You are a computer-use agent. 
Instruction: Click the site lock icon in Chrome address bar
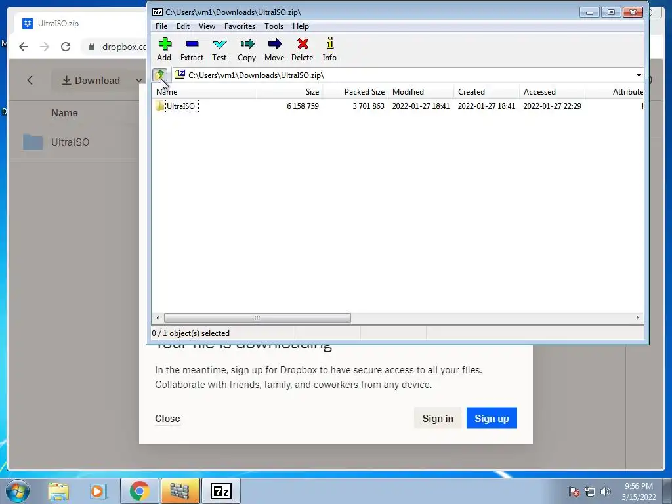click(92, 47)
